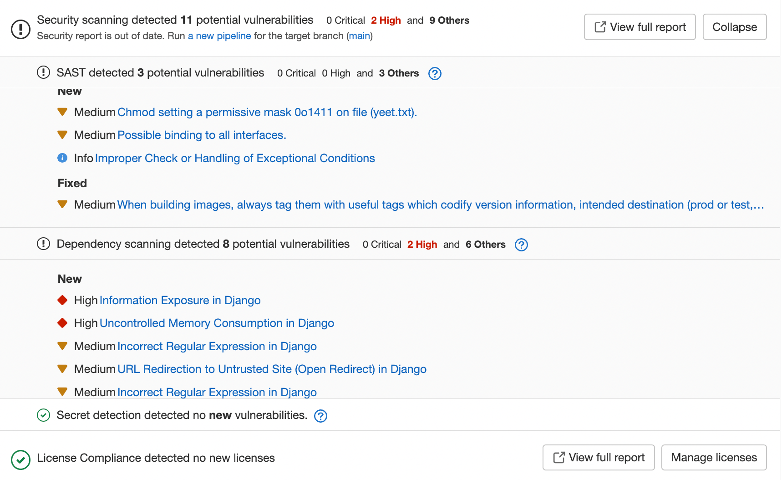Click the security scanning warning exclamation icon
Screen dimensions: 782x480
pyautogui.click(x=20, y=28)
